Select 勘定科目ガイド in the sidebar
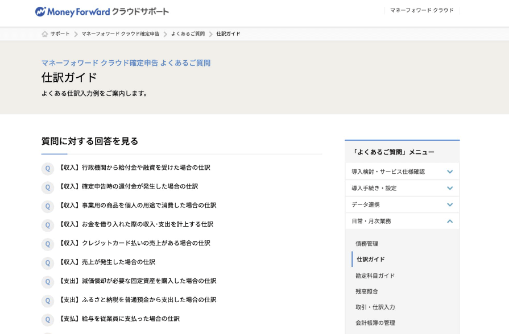The height and width of the screenshot is (334, 509). coord(375,275)
